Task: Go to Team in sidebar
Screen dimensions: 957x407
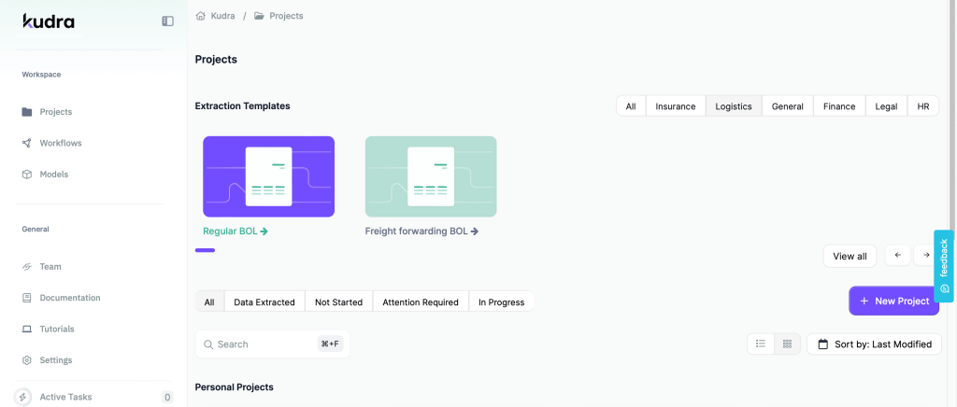Action: pyautogui.click(x=50, y=266)
